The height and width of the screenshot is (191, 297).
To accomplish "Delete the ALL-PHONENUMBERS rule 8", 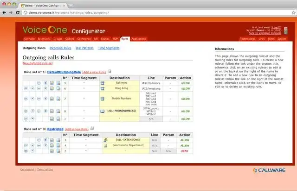I will (x=58, y=111).
